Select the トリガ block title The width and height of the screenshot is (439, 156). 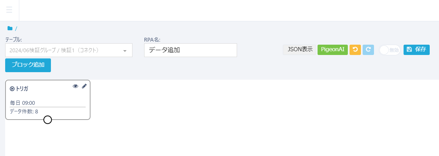point(22,89)
